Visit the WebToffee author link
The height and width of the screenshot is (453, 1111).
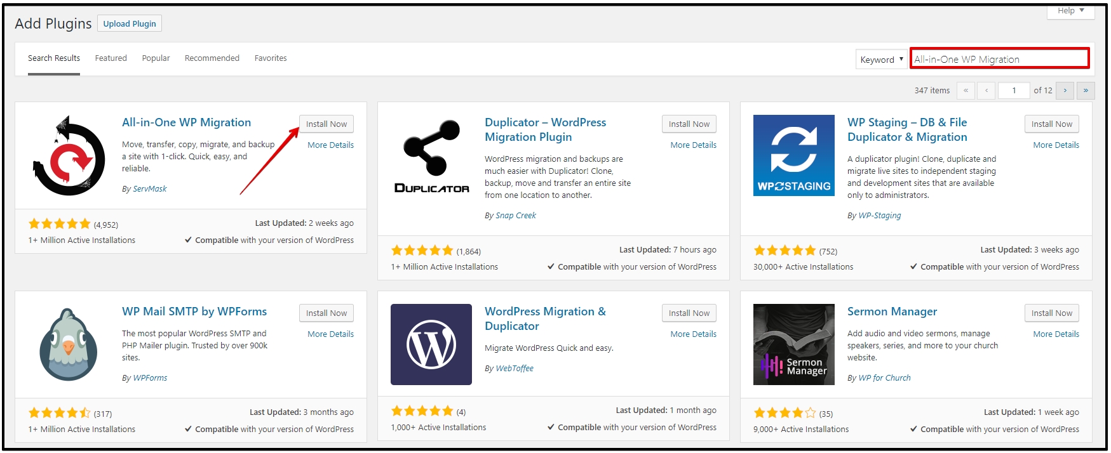tap(515, 368)
